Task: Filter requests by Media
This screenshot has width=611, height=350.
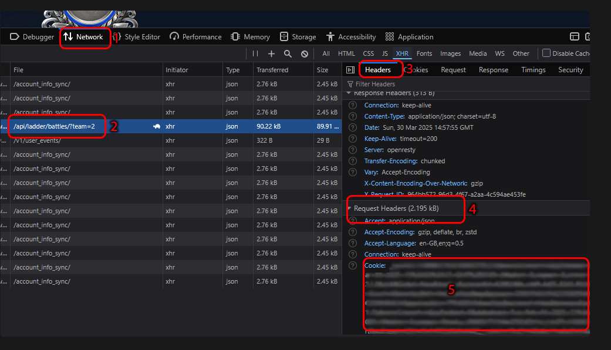Action: (478, 53)
